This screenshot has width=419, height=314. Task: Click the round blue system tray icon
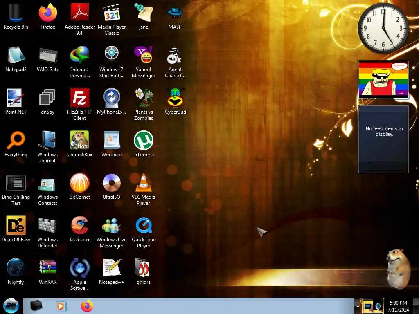tap(378, 306)
